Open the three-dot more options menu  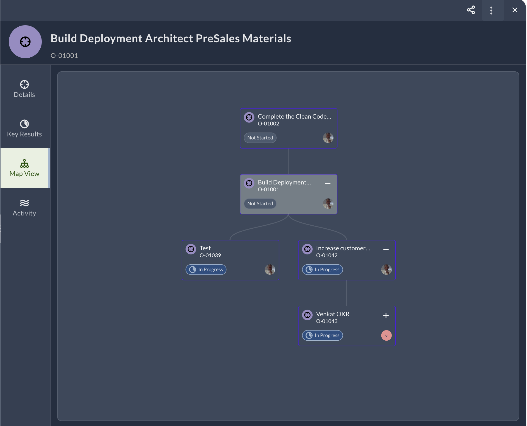click(491, 10)
